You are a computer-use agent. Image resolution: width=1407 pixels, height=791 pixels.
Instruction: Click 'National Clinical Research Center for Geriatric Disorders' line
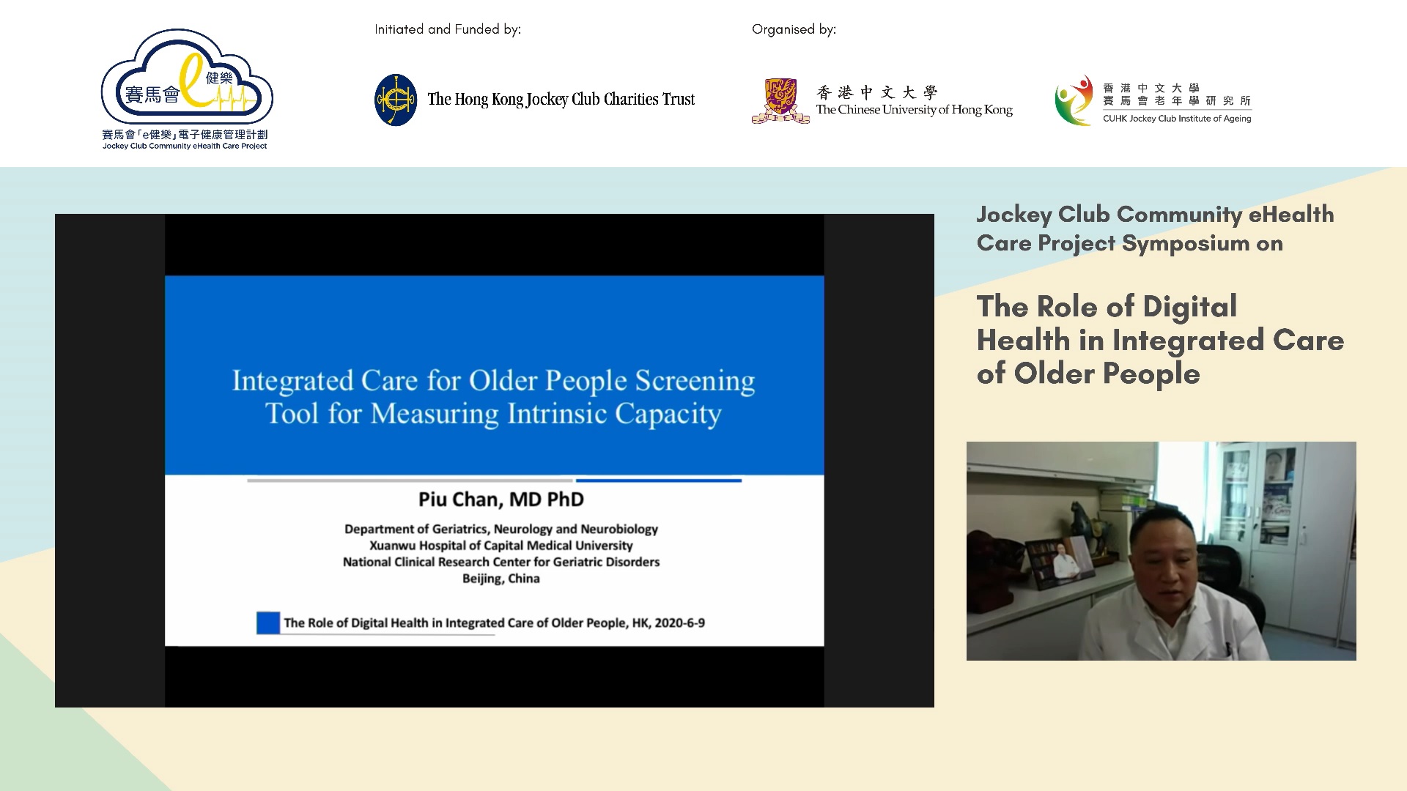coord(501,562)
